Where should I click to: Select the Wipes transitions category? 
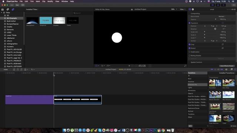click(x=190, y=117)
